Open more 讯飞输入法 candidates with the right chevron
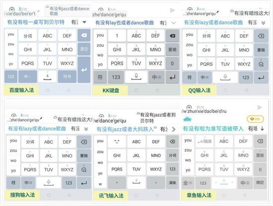 (x=174, y=130)
